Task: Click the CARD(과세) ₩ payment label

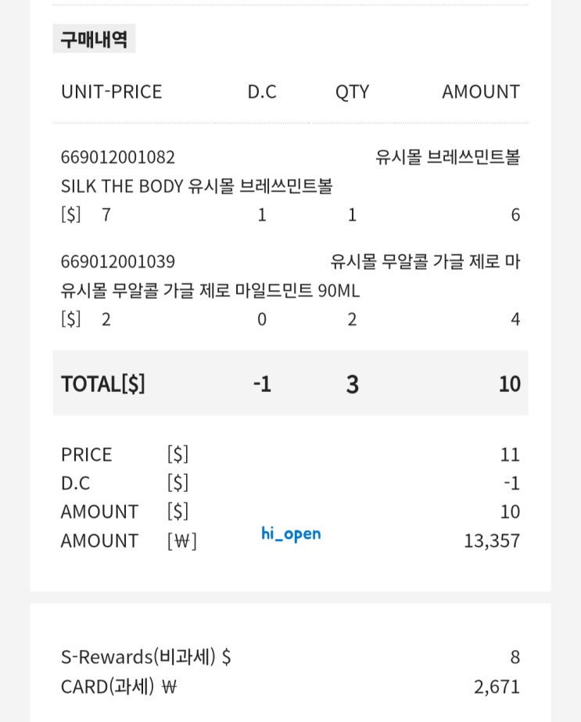Action: tap(119, 687)
